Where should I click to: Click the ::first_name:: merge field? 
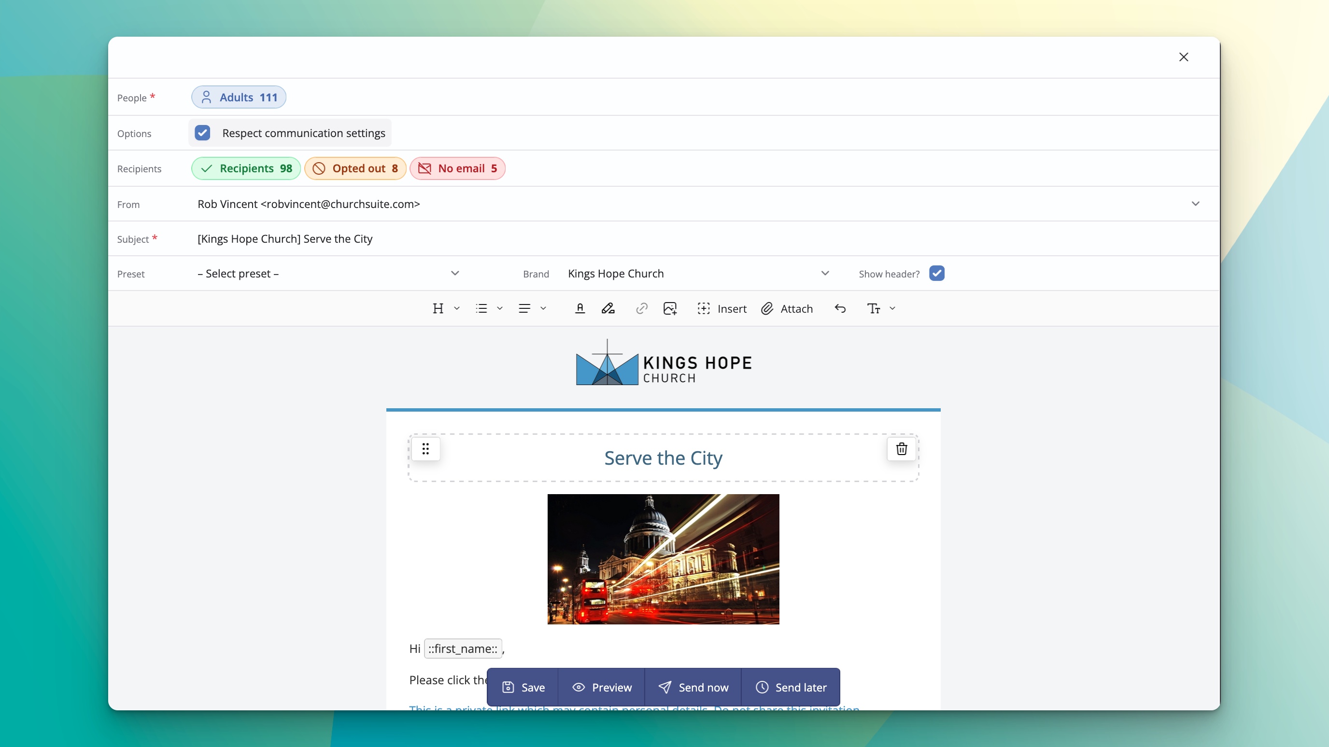(x=463, y=649)
